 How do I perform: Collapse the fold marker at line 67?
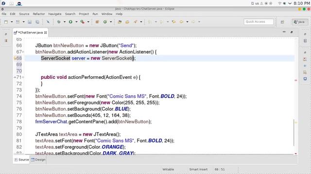[23, 52]
